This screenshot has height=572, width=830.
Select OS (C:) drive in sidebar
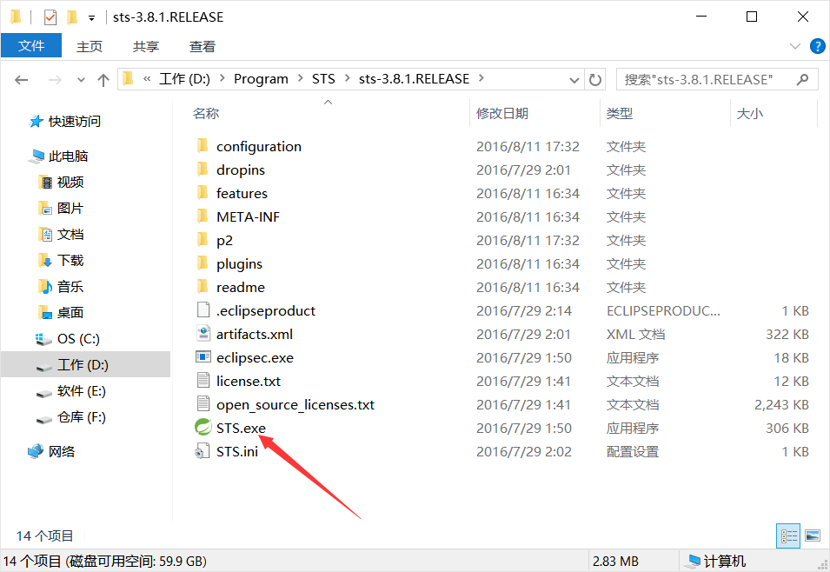click(x=67, y=338)
